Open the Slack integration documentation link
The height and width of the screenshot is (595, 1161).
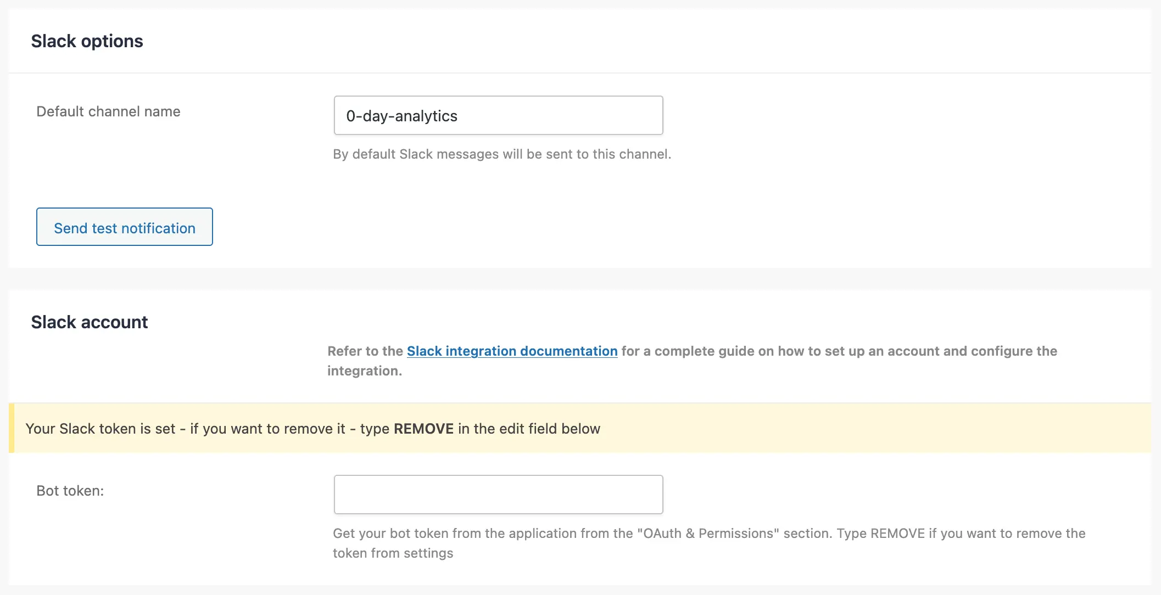[x=512, y=351]
